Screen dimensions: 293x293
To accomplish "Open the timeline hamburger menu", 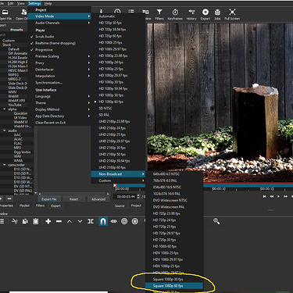I will pyautogui.click(x=2, y=221).
